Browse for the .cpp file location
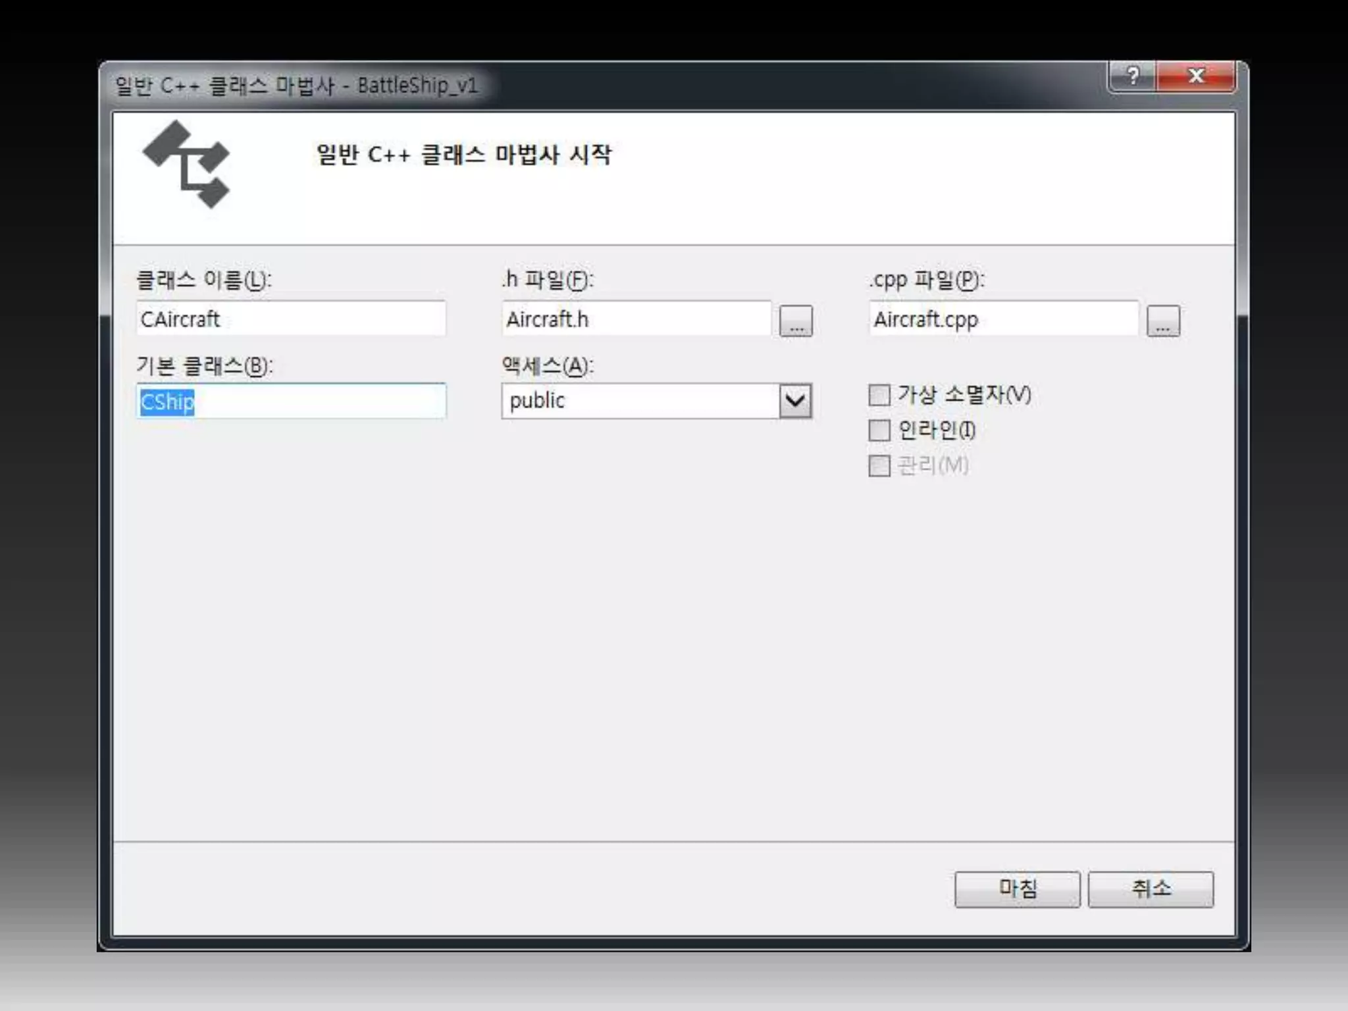1348x1011 pixels. pos(1163,321)
